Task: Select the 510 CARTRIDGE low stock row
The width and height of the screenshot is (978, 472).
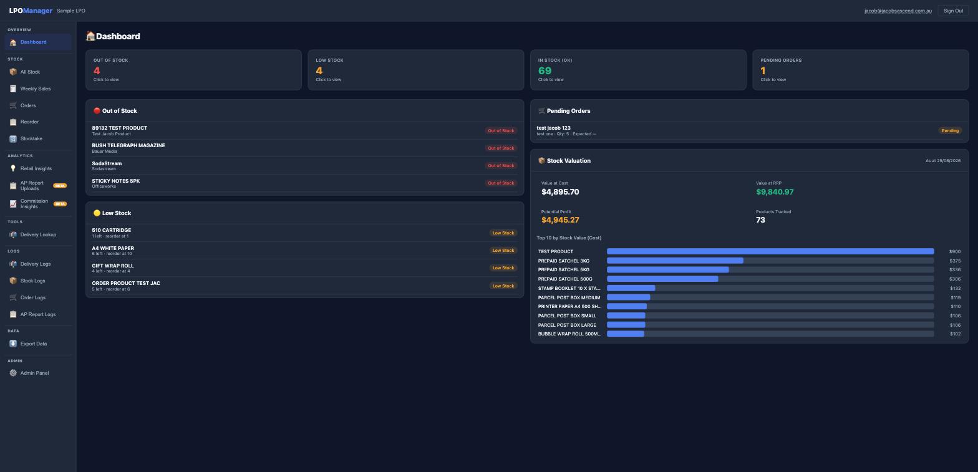Action: pos(304,233)
